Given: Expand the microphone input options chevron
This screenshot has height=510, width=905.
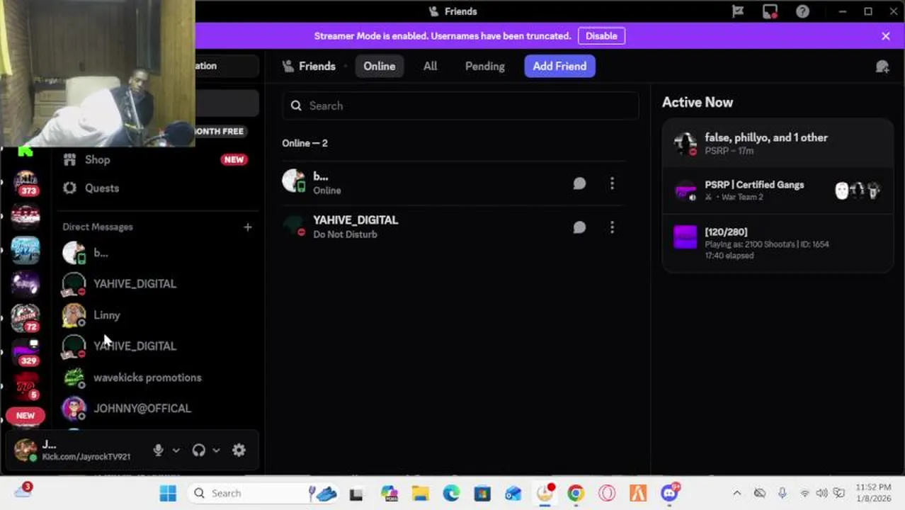Looking at the screenshot, I should click(x=176, y=450).
